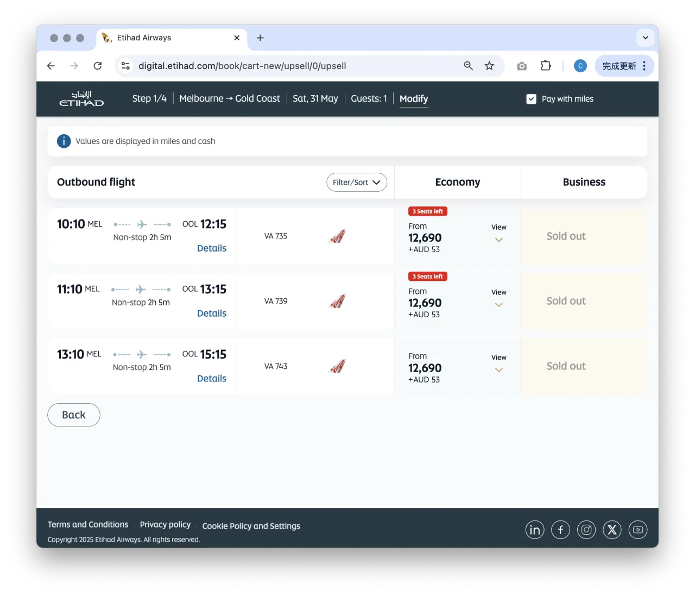695x596 pixels.
Task: Click the Etihad logo in header
Action: point(81,98)
